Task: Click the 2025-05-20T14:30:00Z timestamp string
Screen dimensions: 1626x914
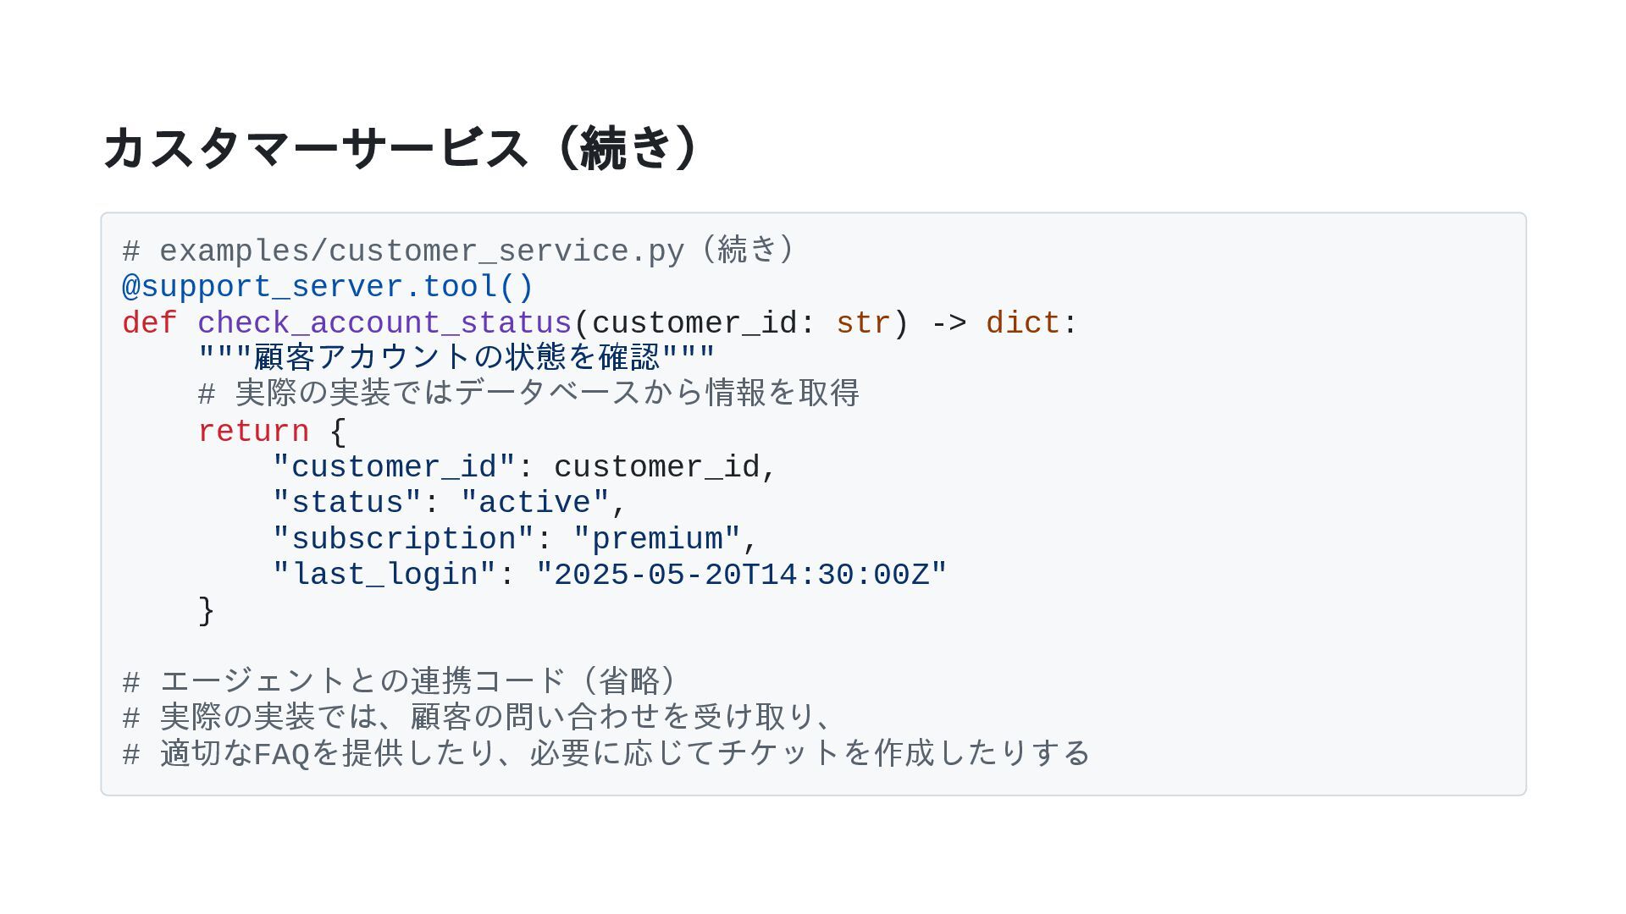Action: (741, 575)
